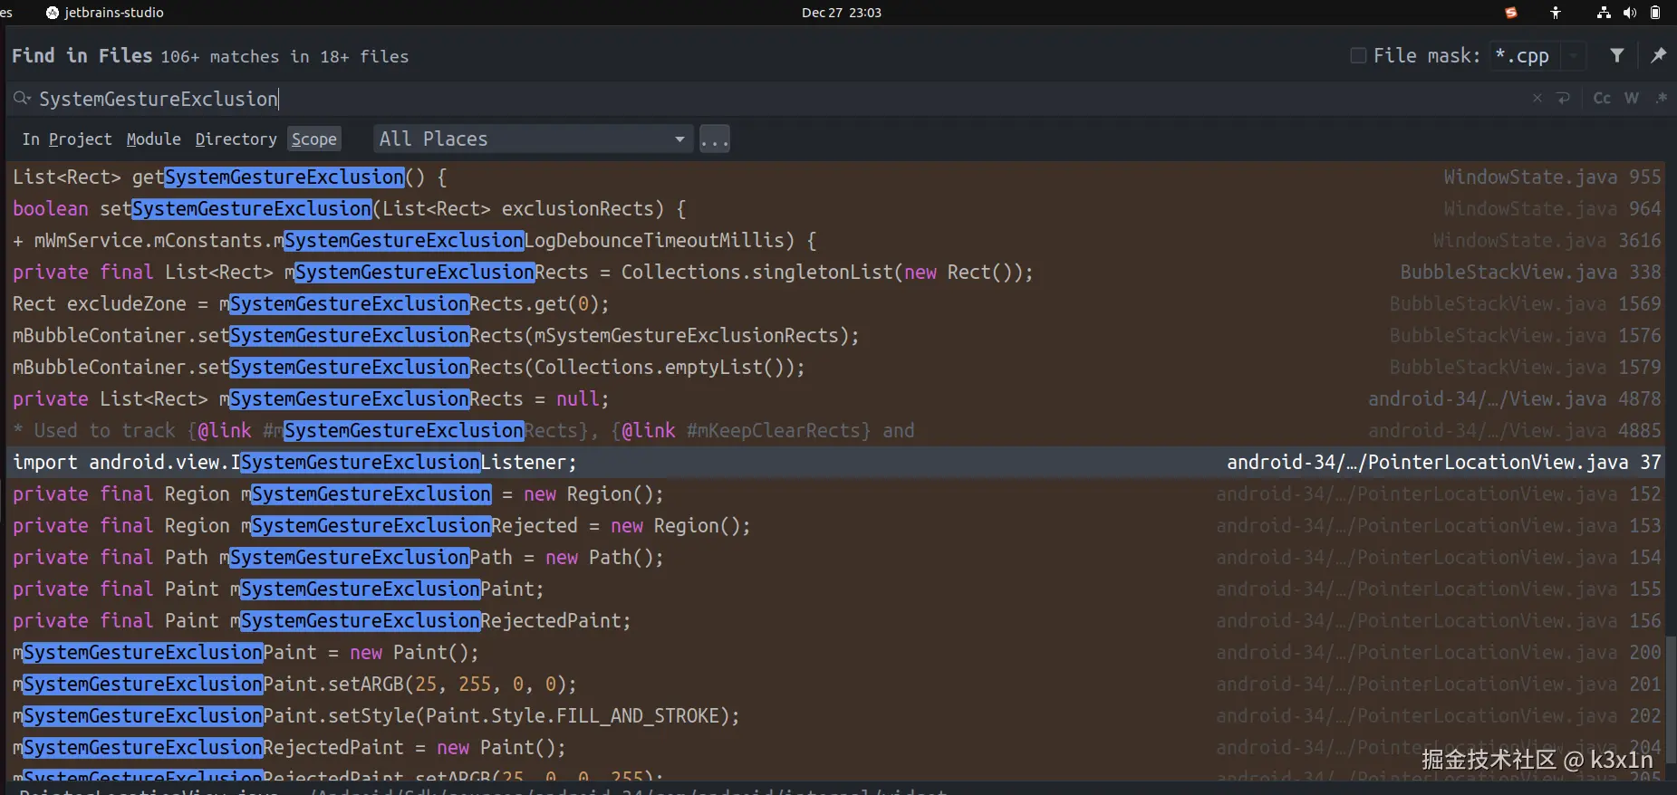
Task: Click the ellipsis button next to All Places
Action: [714, 139]
